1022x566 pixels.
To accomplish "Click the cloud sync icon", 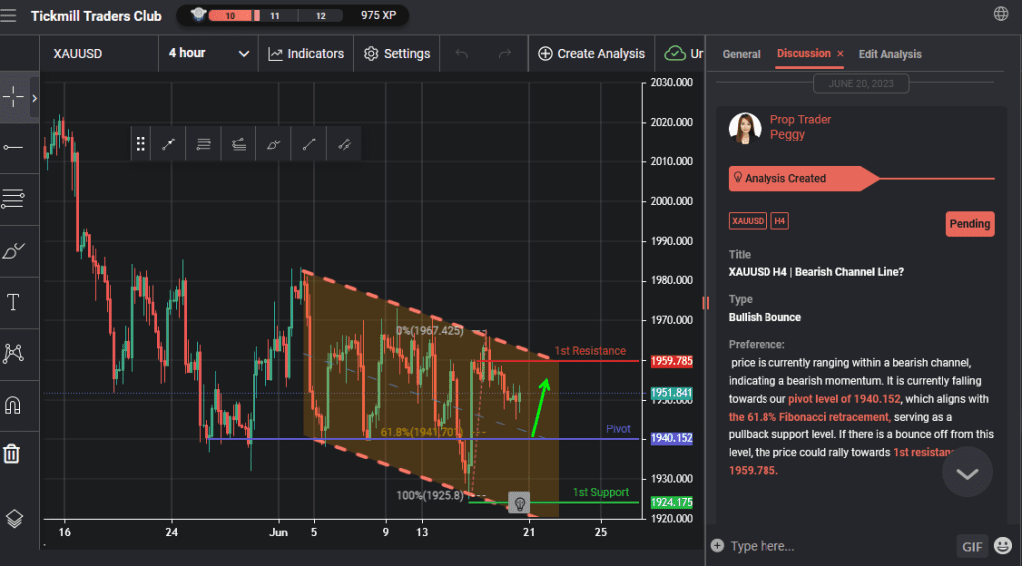I will pos(675,54).
